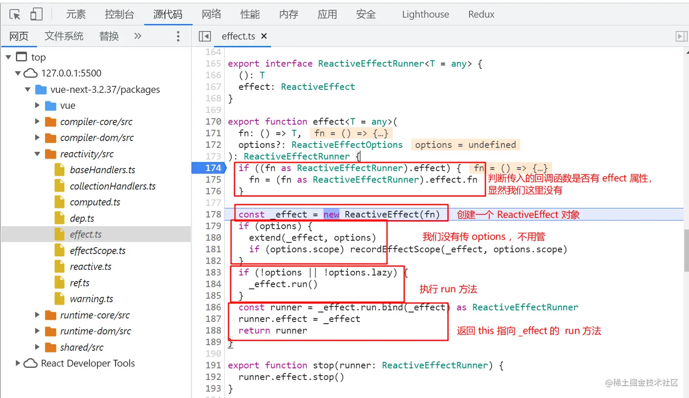Expand the runtime-dom/src folder
Screen dimensions: 689x398
point(37,331)
